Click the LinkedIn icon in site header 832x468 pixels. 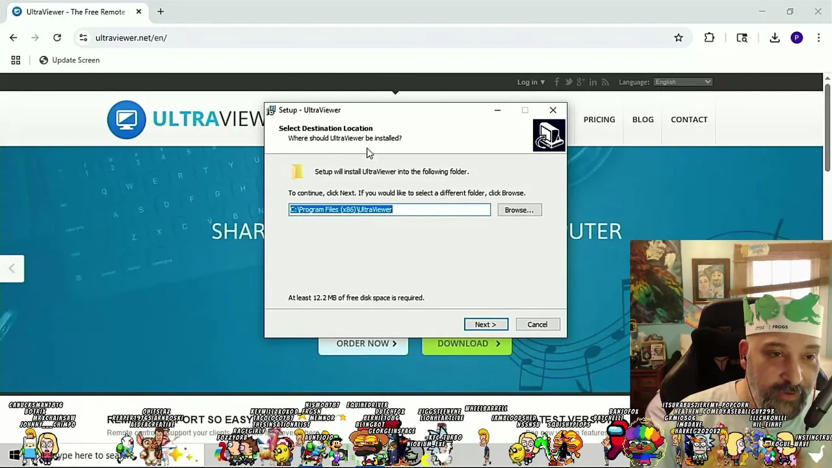593,82
